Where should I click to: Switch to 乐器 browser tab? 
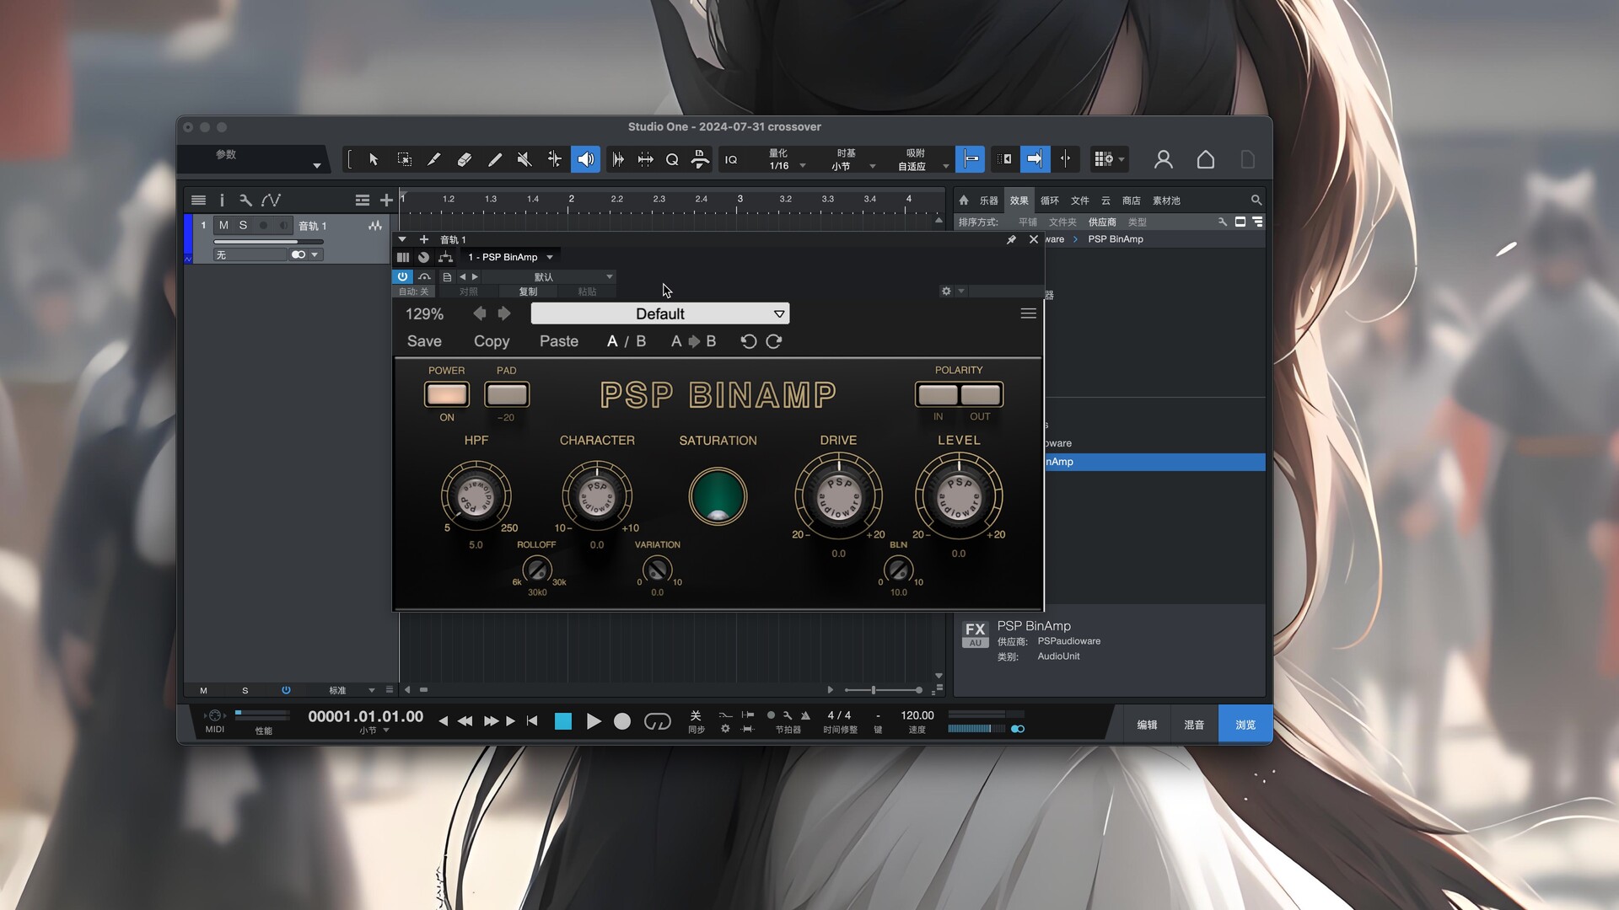point(988,201)
